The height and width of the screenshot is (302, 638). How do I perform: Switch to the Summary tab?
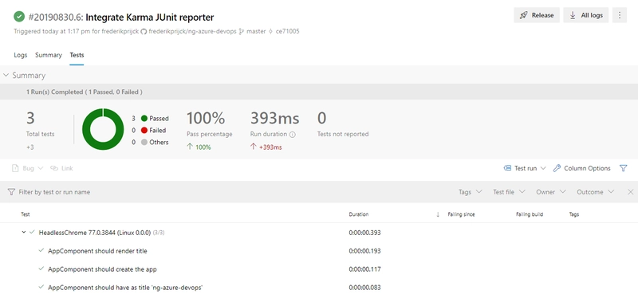(x=49, y=55)
